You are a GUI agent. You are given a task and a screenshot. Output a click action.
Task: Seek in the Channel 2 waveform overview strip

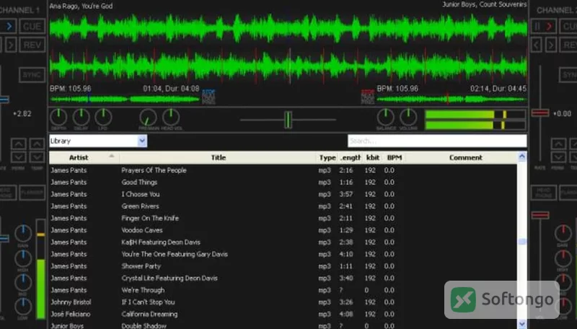point(452,99)
